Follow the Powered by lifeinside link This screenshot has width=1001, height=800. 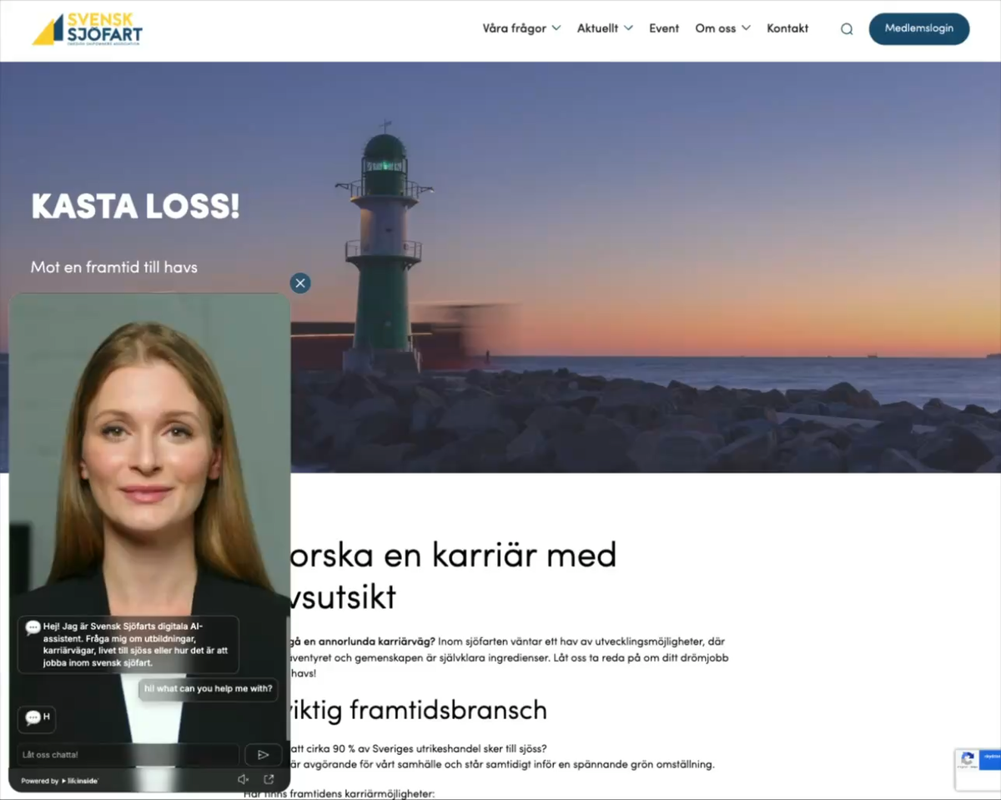pos(58,781)
